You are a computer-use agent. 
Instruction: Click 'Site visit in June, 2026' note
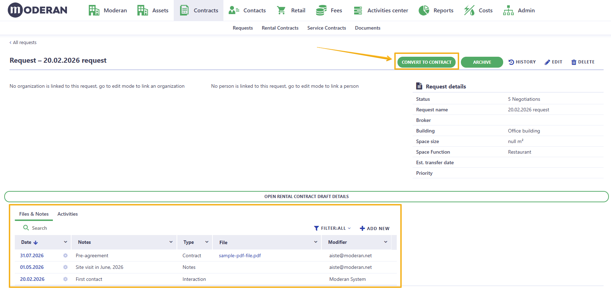pos(99,267)
